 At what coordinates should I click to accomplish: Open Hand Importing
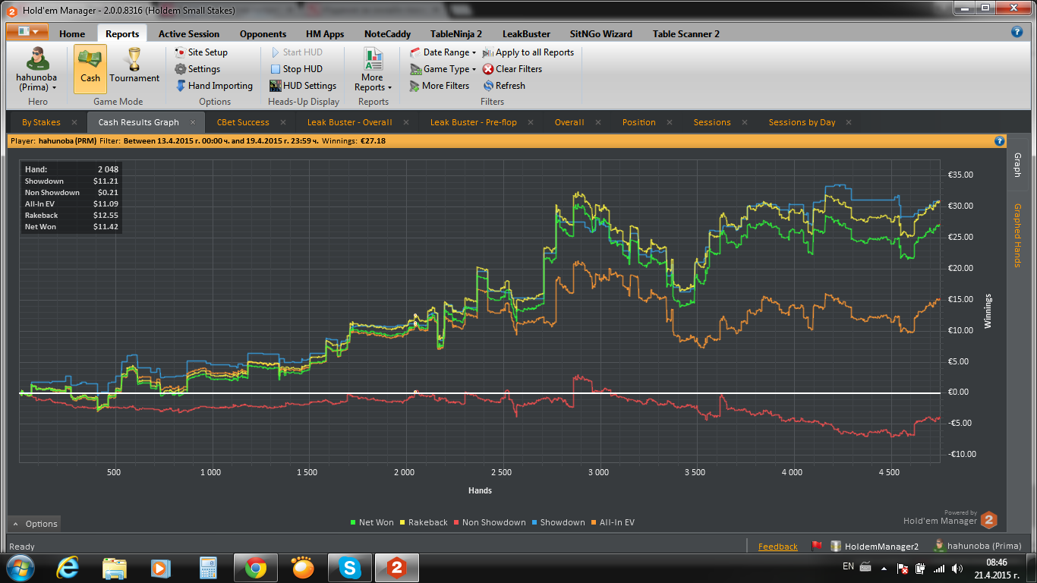tap(214, 86)
